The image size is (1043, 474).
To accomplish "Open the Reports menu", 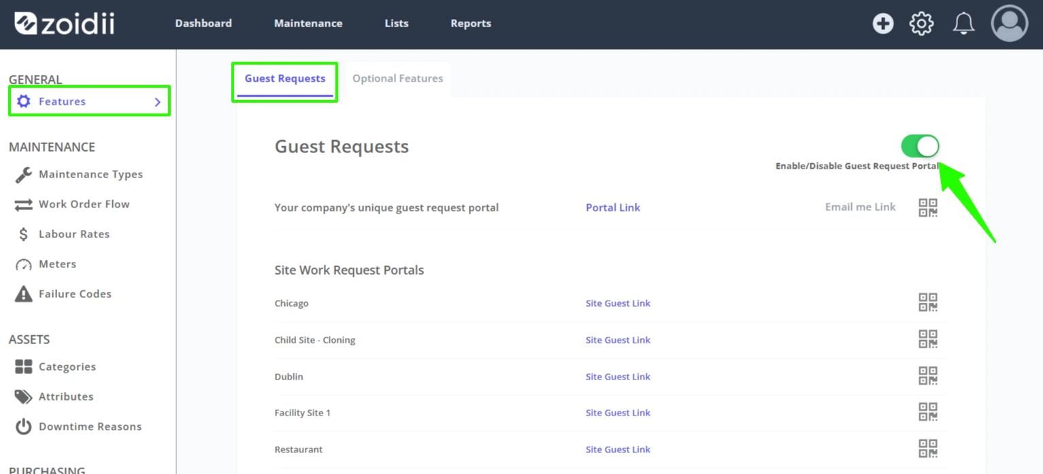I will tap(471, 23).
